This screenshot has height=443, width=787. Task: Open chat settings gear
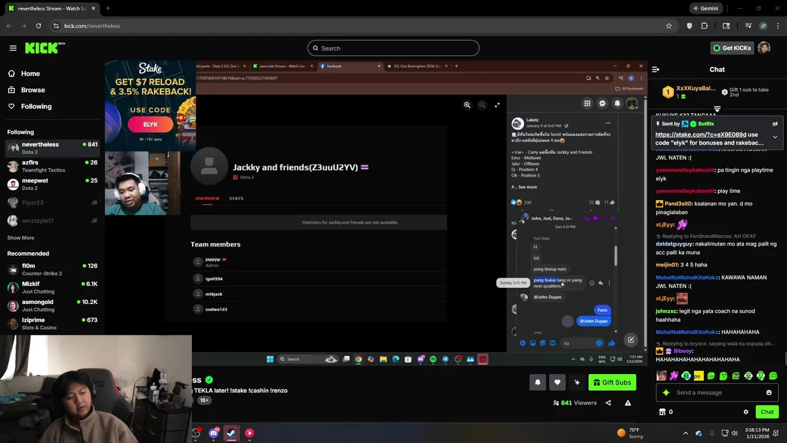tap(746, 412)
